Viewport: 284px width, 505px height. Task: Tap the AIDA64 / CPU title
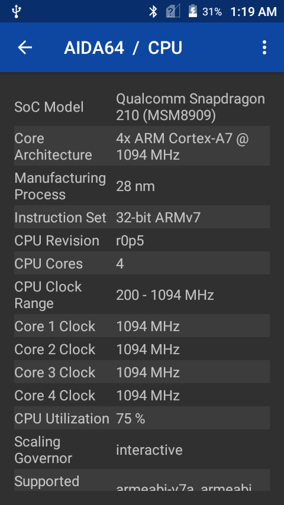point(123,48)
